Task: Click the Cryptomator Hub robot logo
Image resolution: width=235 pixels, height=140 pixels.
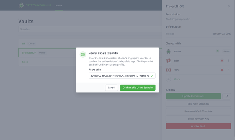Action: 21,5
